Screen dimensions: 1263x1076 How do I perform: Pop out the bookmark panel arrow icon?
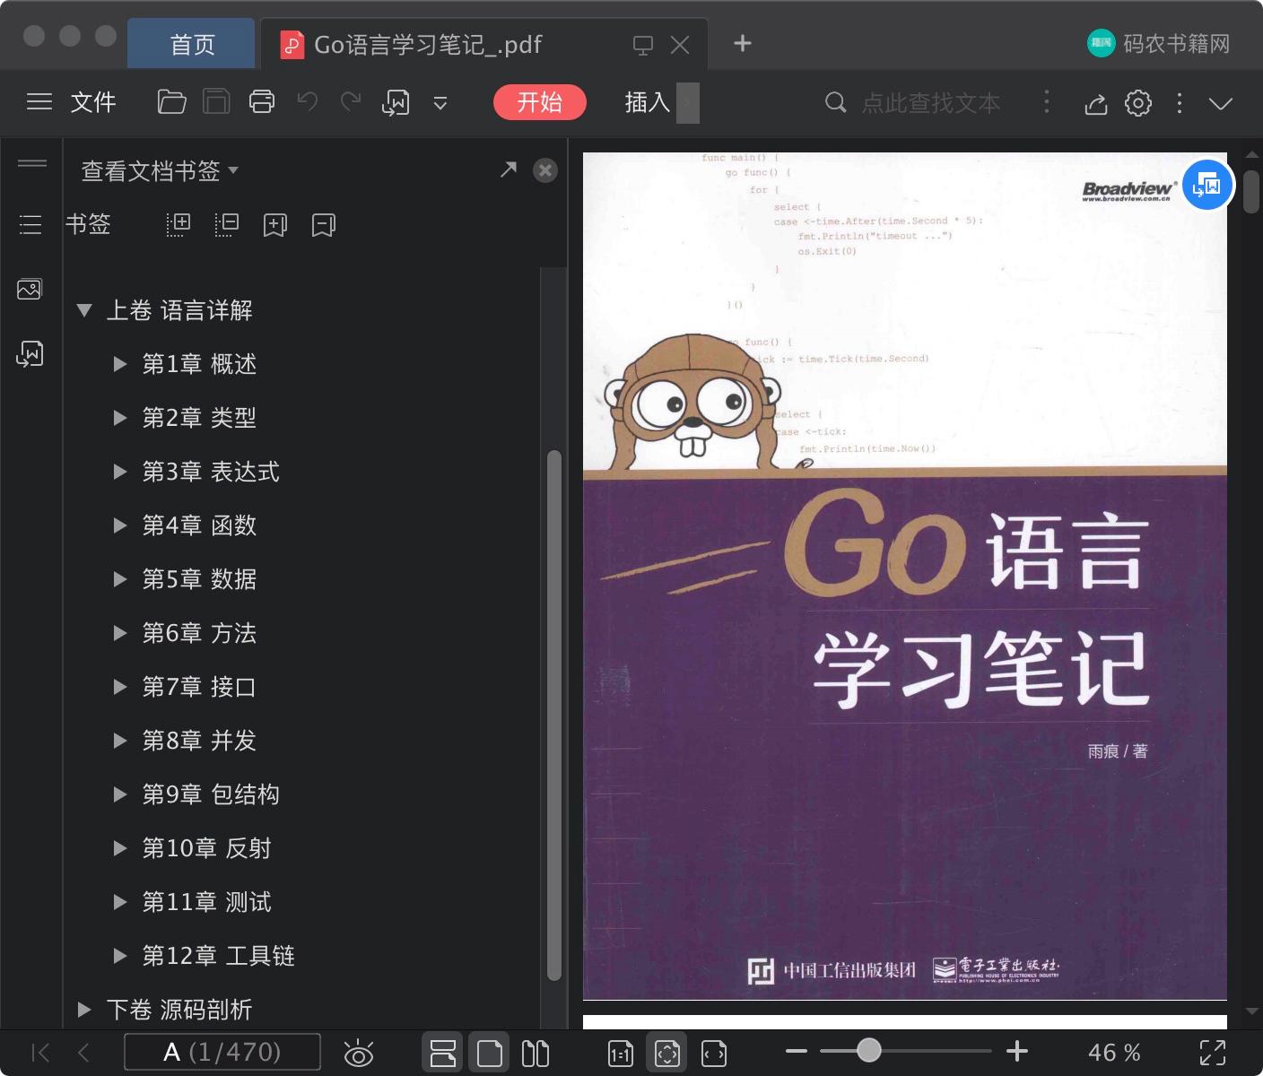coord(509,169)
